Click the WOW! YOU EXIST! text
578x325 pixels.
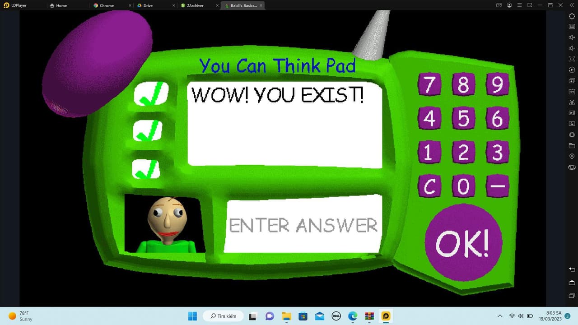pyautogui.click(x=278, y=95)
